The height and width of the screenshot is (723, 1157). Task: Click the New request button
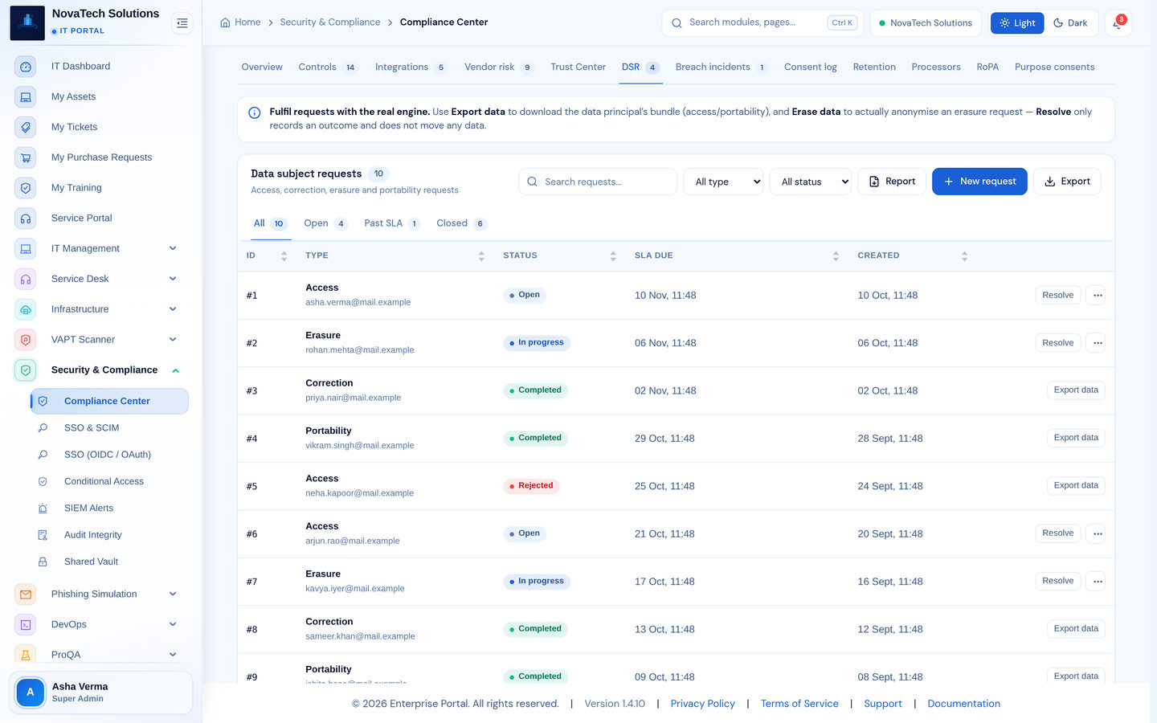tap(979, 182)
